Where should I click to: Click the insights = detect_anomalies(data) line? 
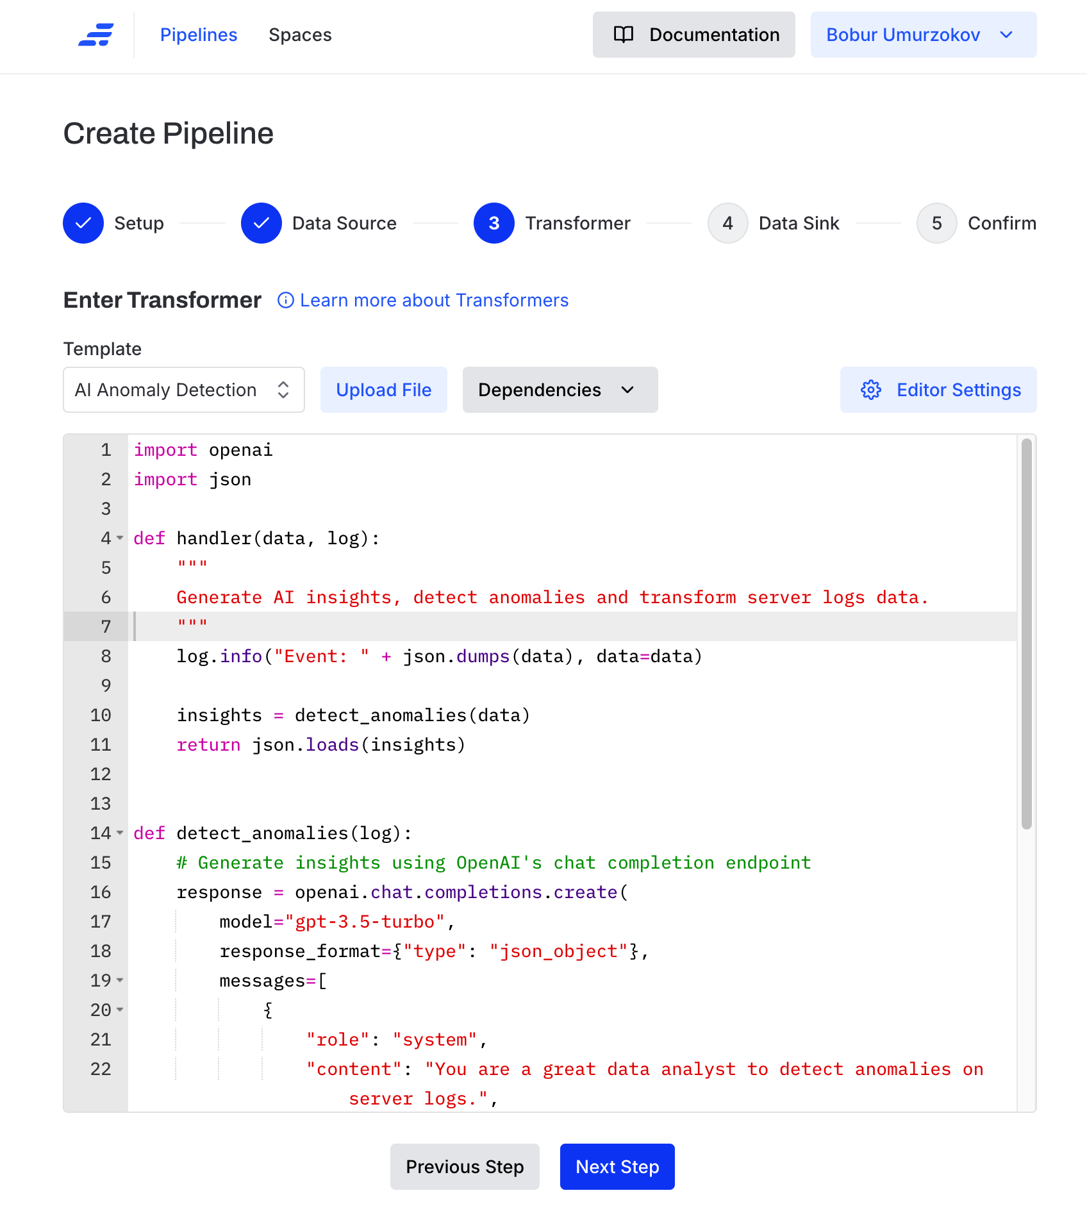pos(353,715)
